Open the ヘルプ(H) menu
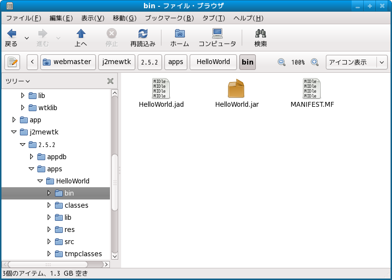The image size is (392, 280). click(x=248, y=18)
